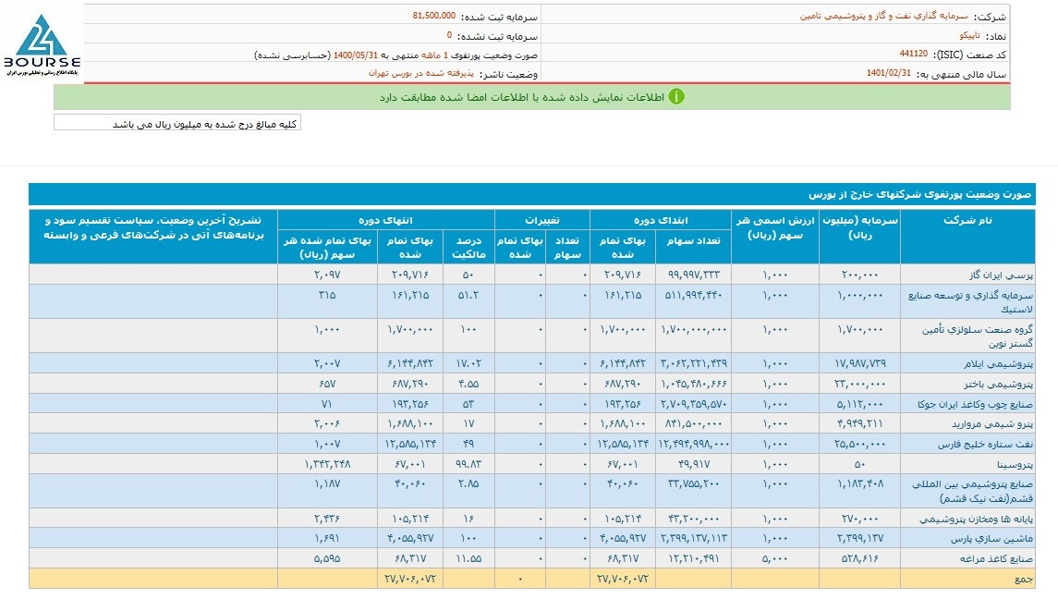Select the company صنایع چوب وکاغذ ایران چوکا
Image resolution: width=1058 pixels, height=599 pixels.
pyautogui.click(x=975, y=404)
